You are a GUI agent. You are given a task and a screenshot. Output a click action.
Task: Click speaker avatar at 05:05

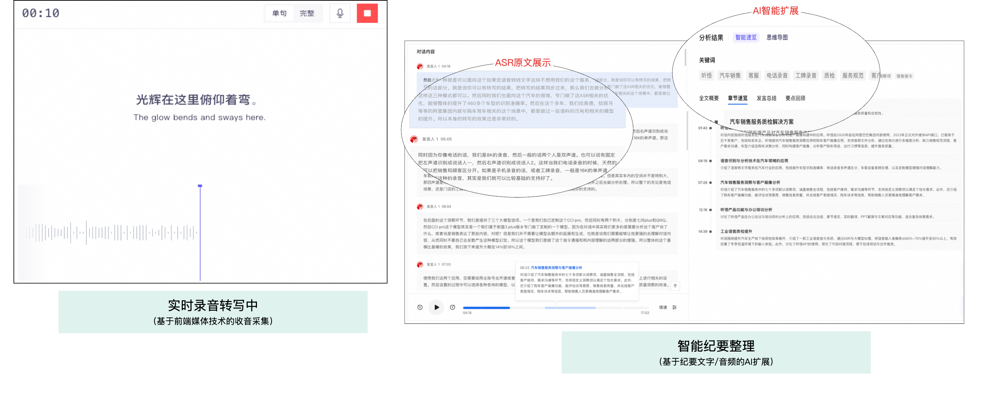point(414,139)
